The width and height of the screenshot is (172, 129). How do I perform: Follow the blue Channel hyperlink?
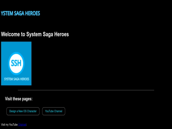[22, 125]
